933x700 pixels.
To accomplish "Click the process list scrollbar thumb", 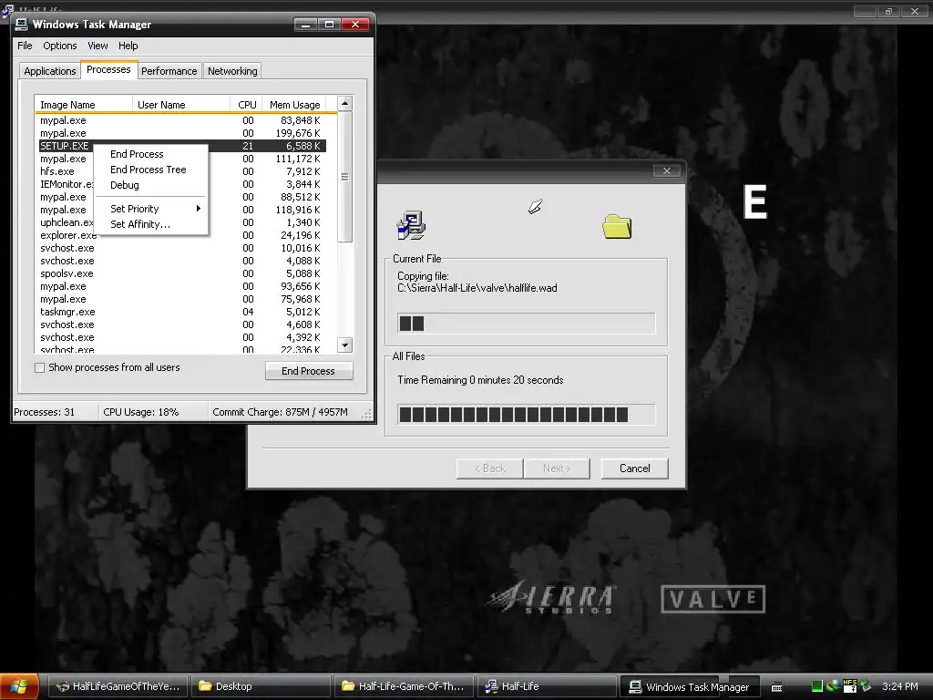I will pos(344,177).
